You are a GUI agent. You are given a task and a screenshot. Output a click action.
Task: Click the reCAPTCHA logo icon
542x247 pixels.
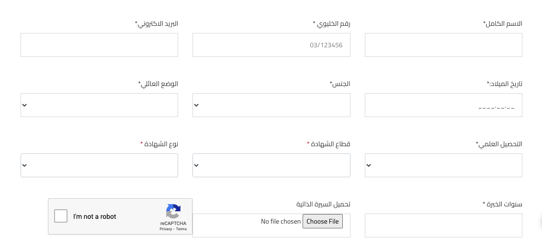pyautogui.click(x=173, y=212)
